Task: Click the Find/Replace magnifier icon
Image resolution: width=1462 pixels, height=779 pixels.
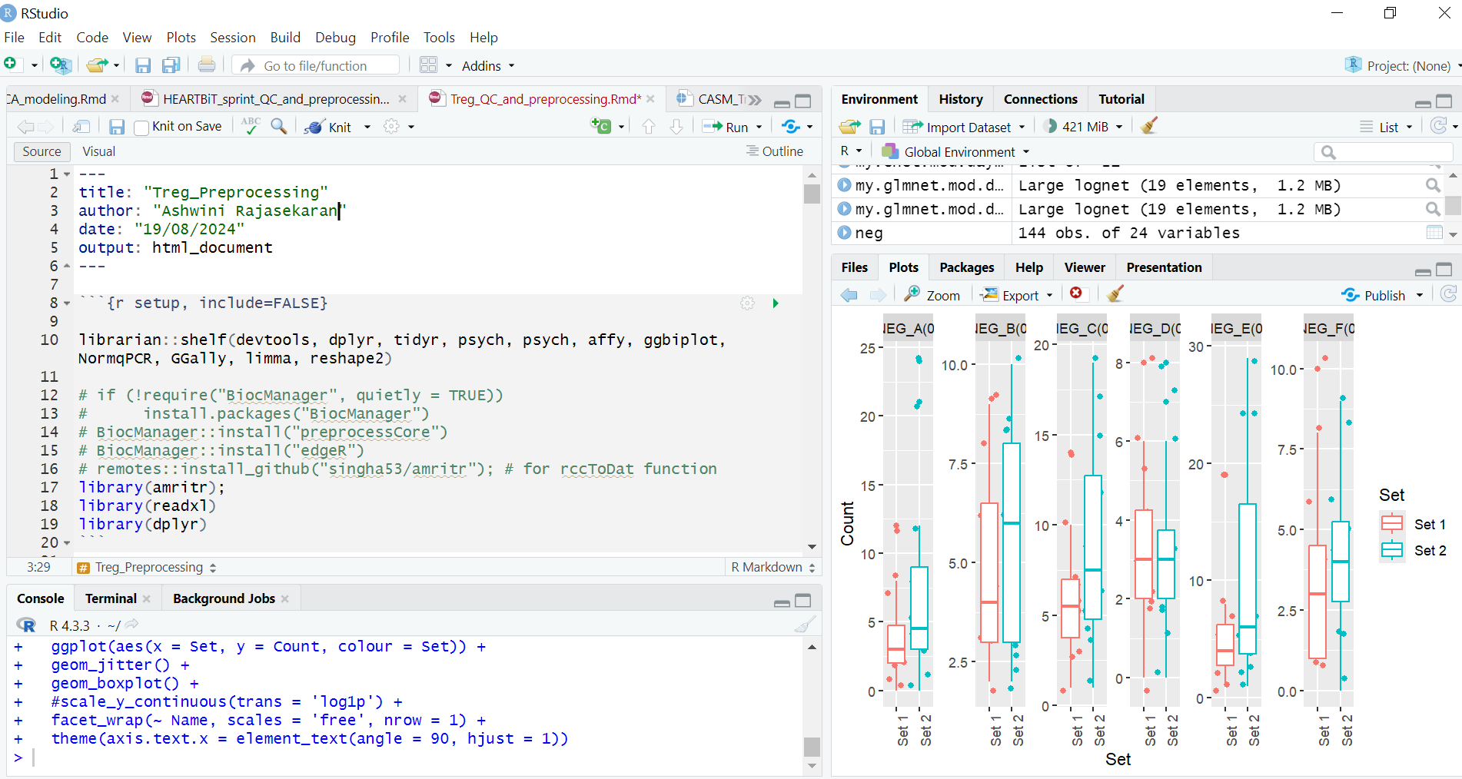Action: [279, 126]
